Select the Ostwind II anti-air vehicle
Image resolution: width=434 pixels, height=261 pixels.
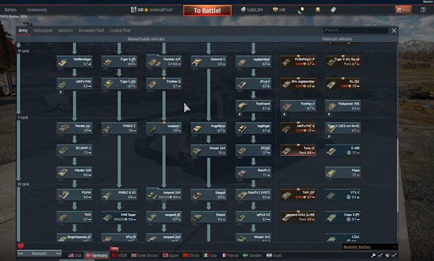(x=209, y=61)
